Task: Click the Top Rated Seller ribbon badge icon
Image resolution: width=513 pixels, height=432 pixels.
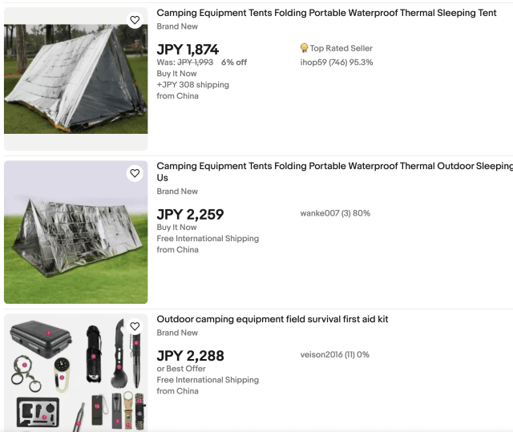Action: (x=305, y=48)
